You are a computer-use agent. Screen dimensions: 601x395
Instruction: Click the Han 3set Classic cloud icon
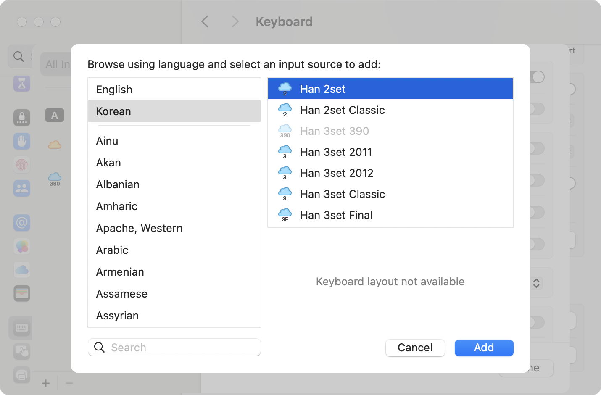point(285,194)
